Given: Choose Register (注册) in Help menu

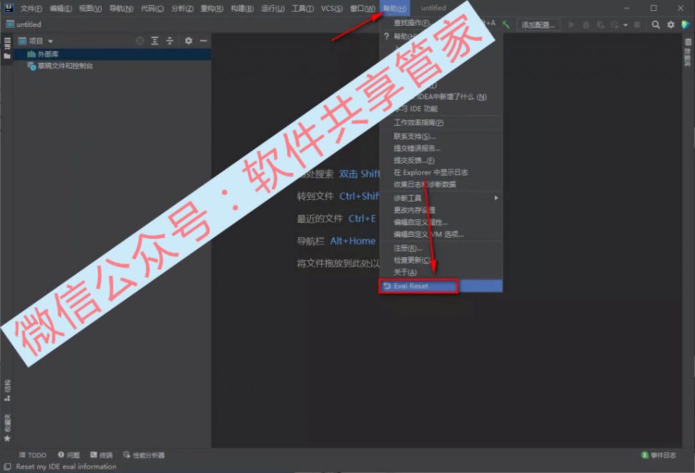Looking at the screenshot, I should [x=440, y=248].
